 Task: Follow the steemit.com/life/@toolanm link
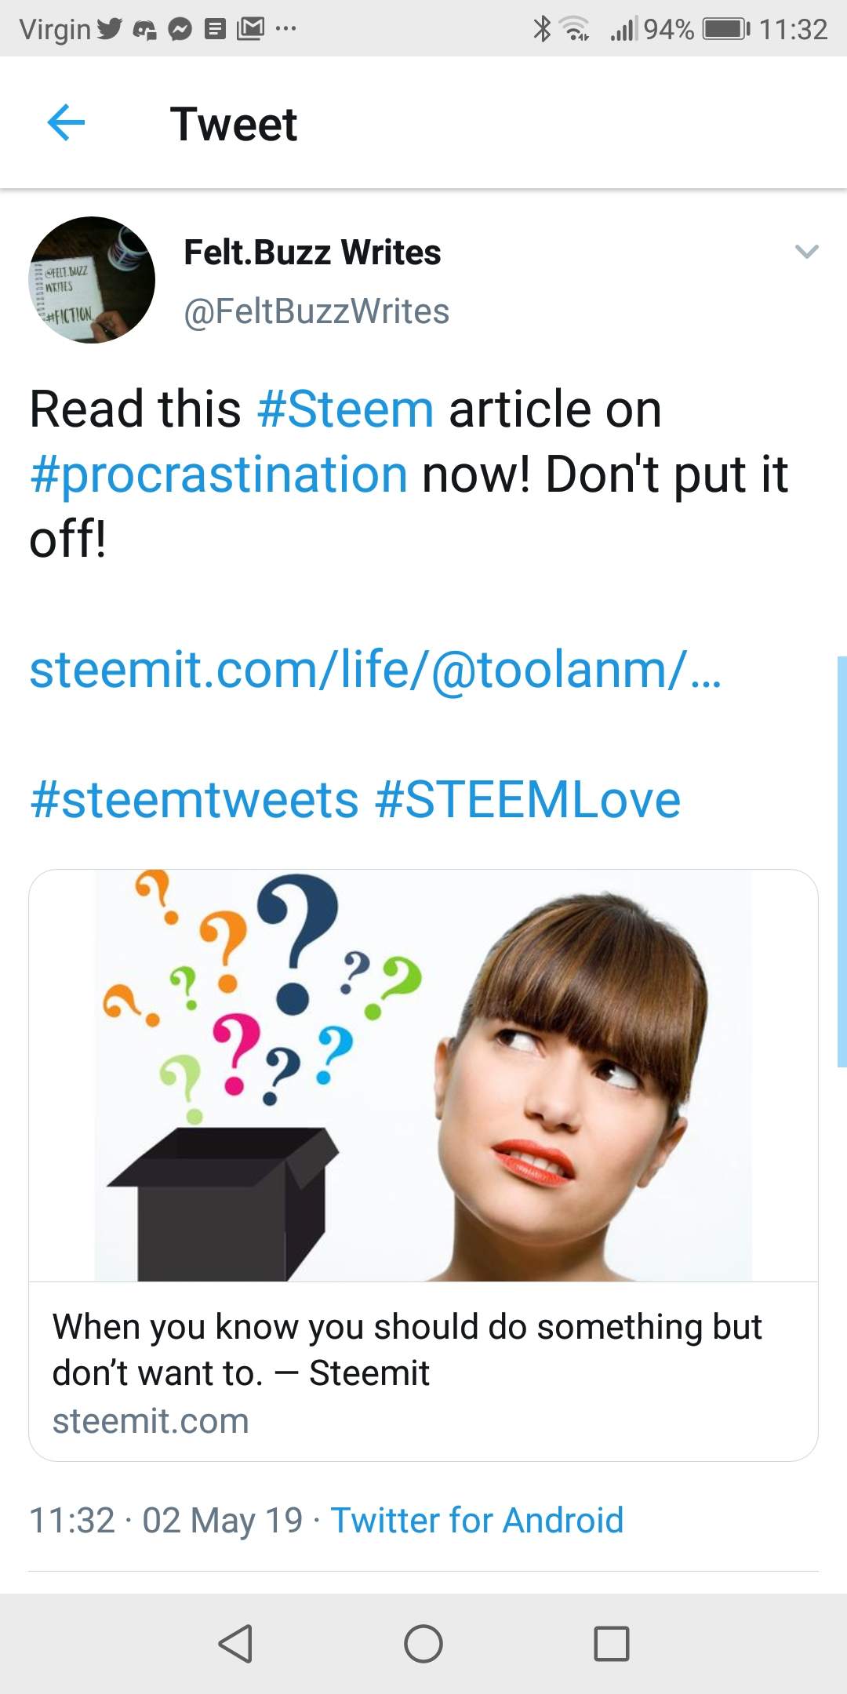tap(375, 670)
